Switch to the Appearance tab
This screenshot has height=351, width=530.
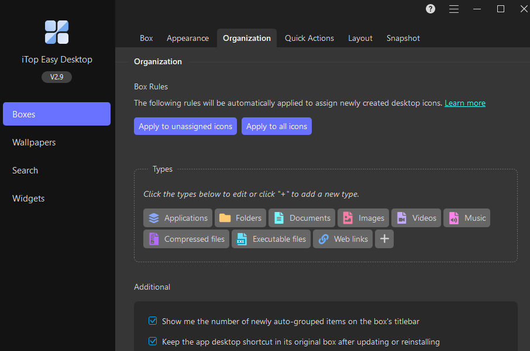coord(187,38)
